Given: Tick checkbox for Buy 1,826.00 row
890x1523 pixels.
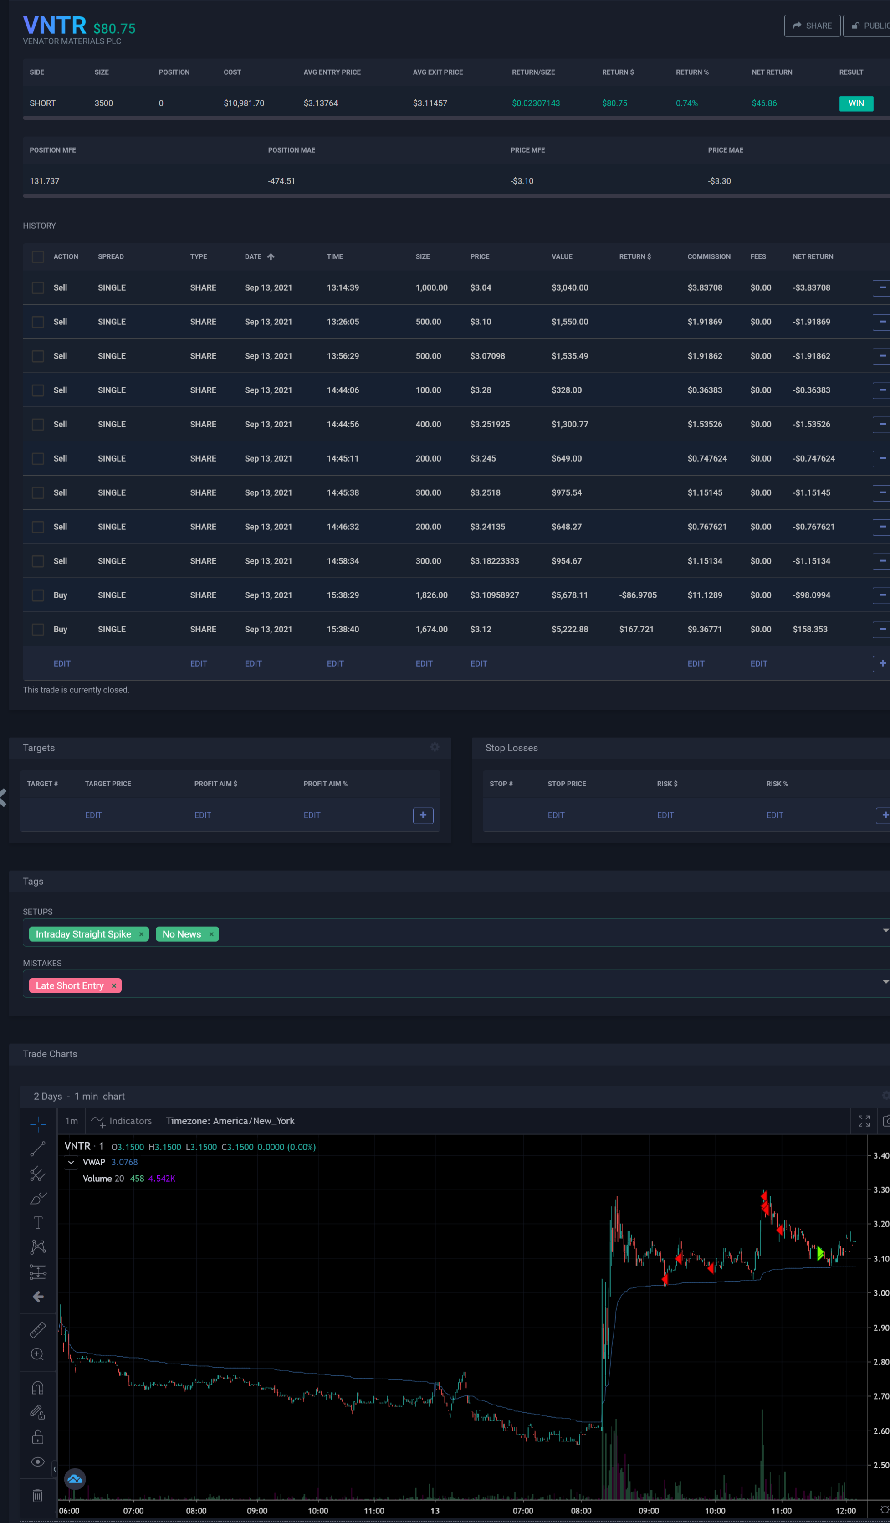Looking at the screenshot, I should 38,595.
